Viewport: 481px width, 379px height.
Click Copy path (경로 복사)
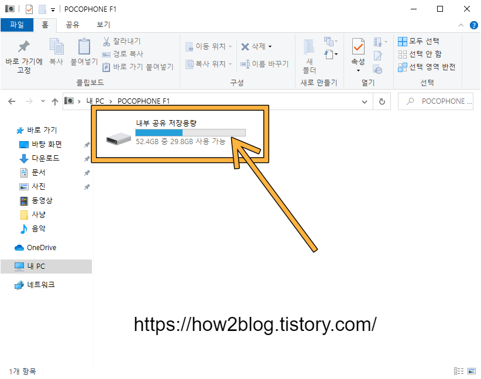coord(123,54)
